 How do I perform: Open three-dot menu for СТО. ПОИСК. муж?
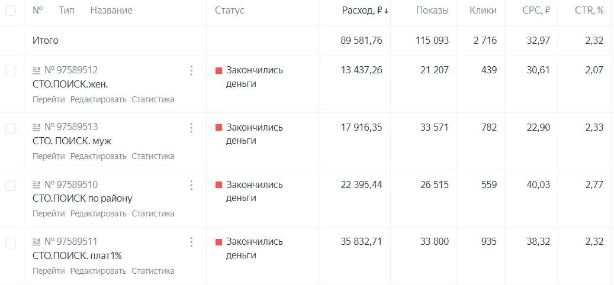coord(191,128)
